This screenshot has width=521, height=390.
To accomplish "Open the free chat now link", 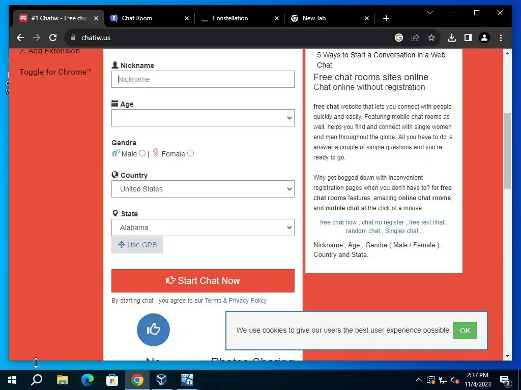I will (338, 222).
